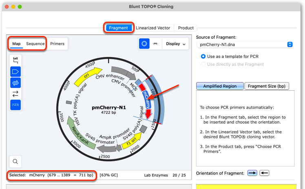Set forward fragment orientation arrow
Screen dimensions: 305x189
click(x=252, y=173)
